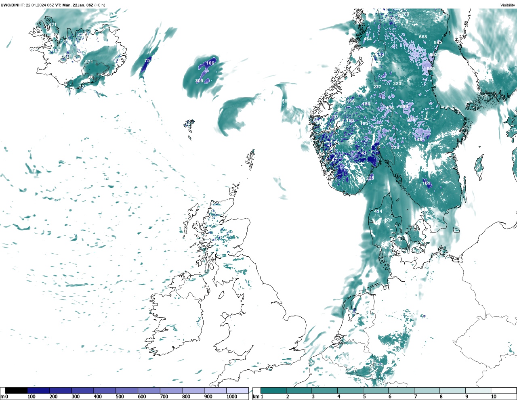Click the '75' value on the dark blue streak
This screenshot has height=400, width=517.
[x=147, y=61]
